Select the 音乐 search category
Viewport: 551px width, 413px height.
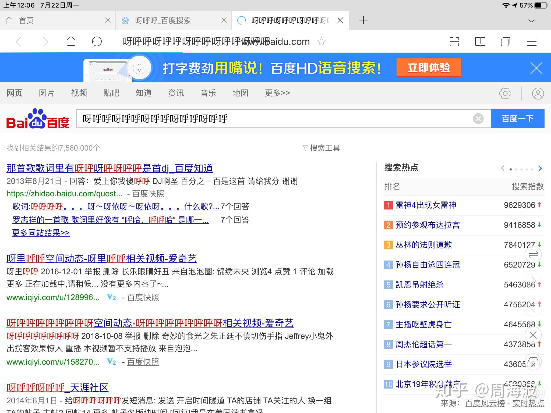tap(208, 93)
